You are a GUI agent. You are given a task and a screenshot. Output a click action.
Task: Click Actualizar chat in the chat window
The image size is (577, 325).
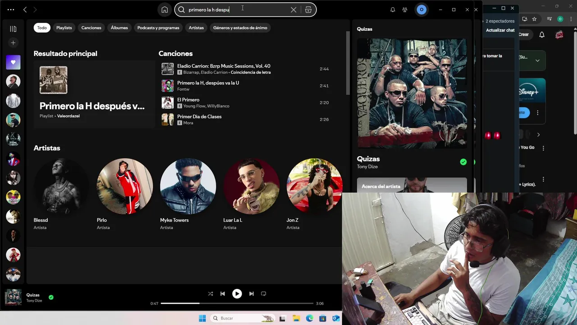[500, 30]
